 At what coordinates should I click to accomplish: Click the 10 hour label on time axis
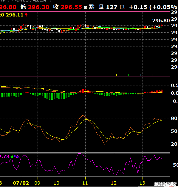pos(56,183)
